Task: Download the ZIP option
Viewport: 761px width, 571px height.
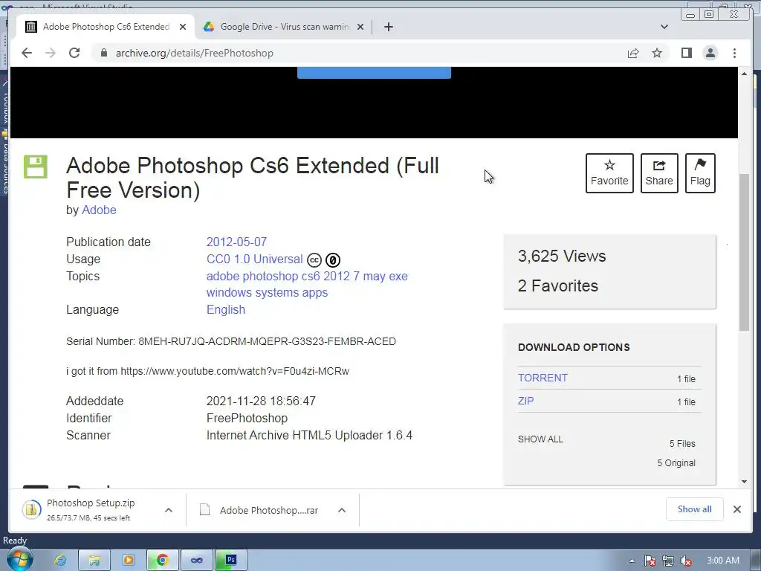Action: coord(525,401)
